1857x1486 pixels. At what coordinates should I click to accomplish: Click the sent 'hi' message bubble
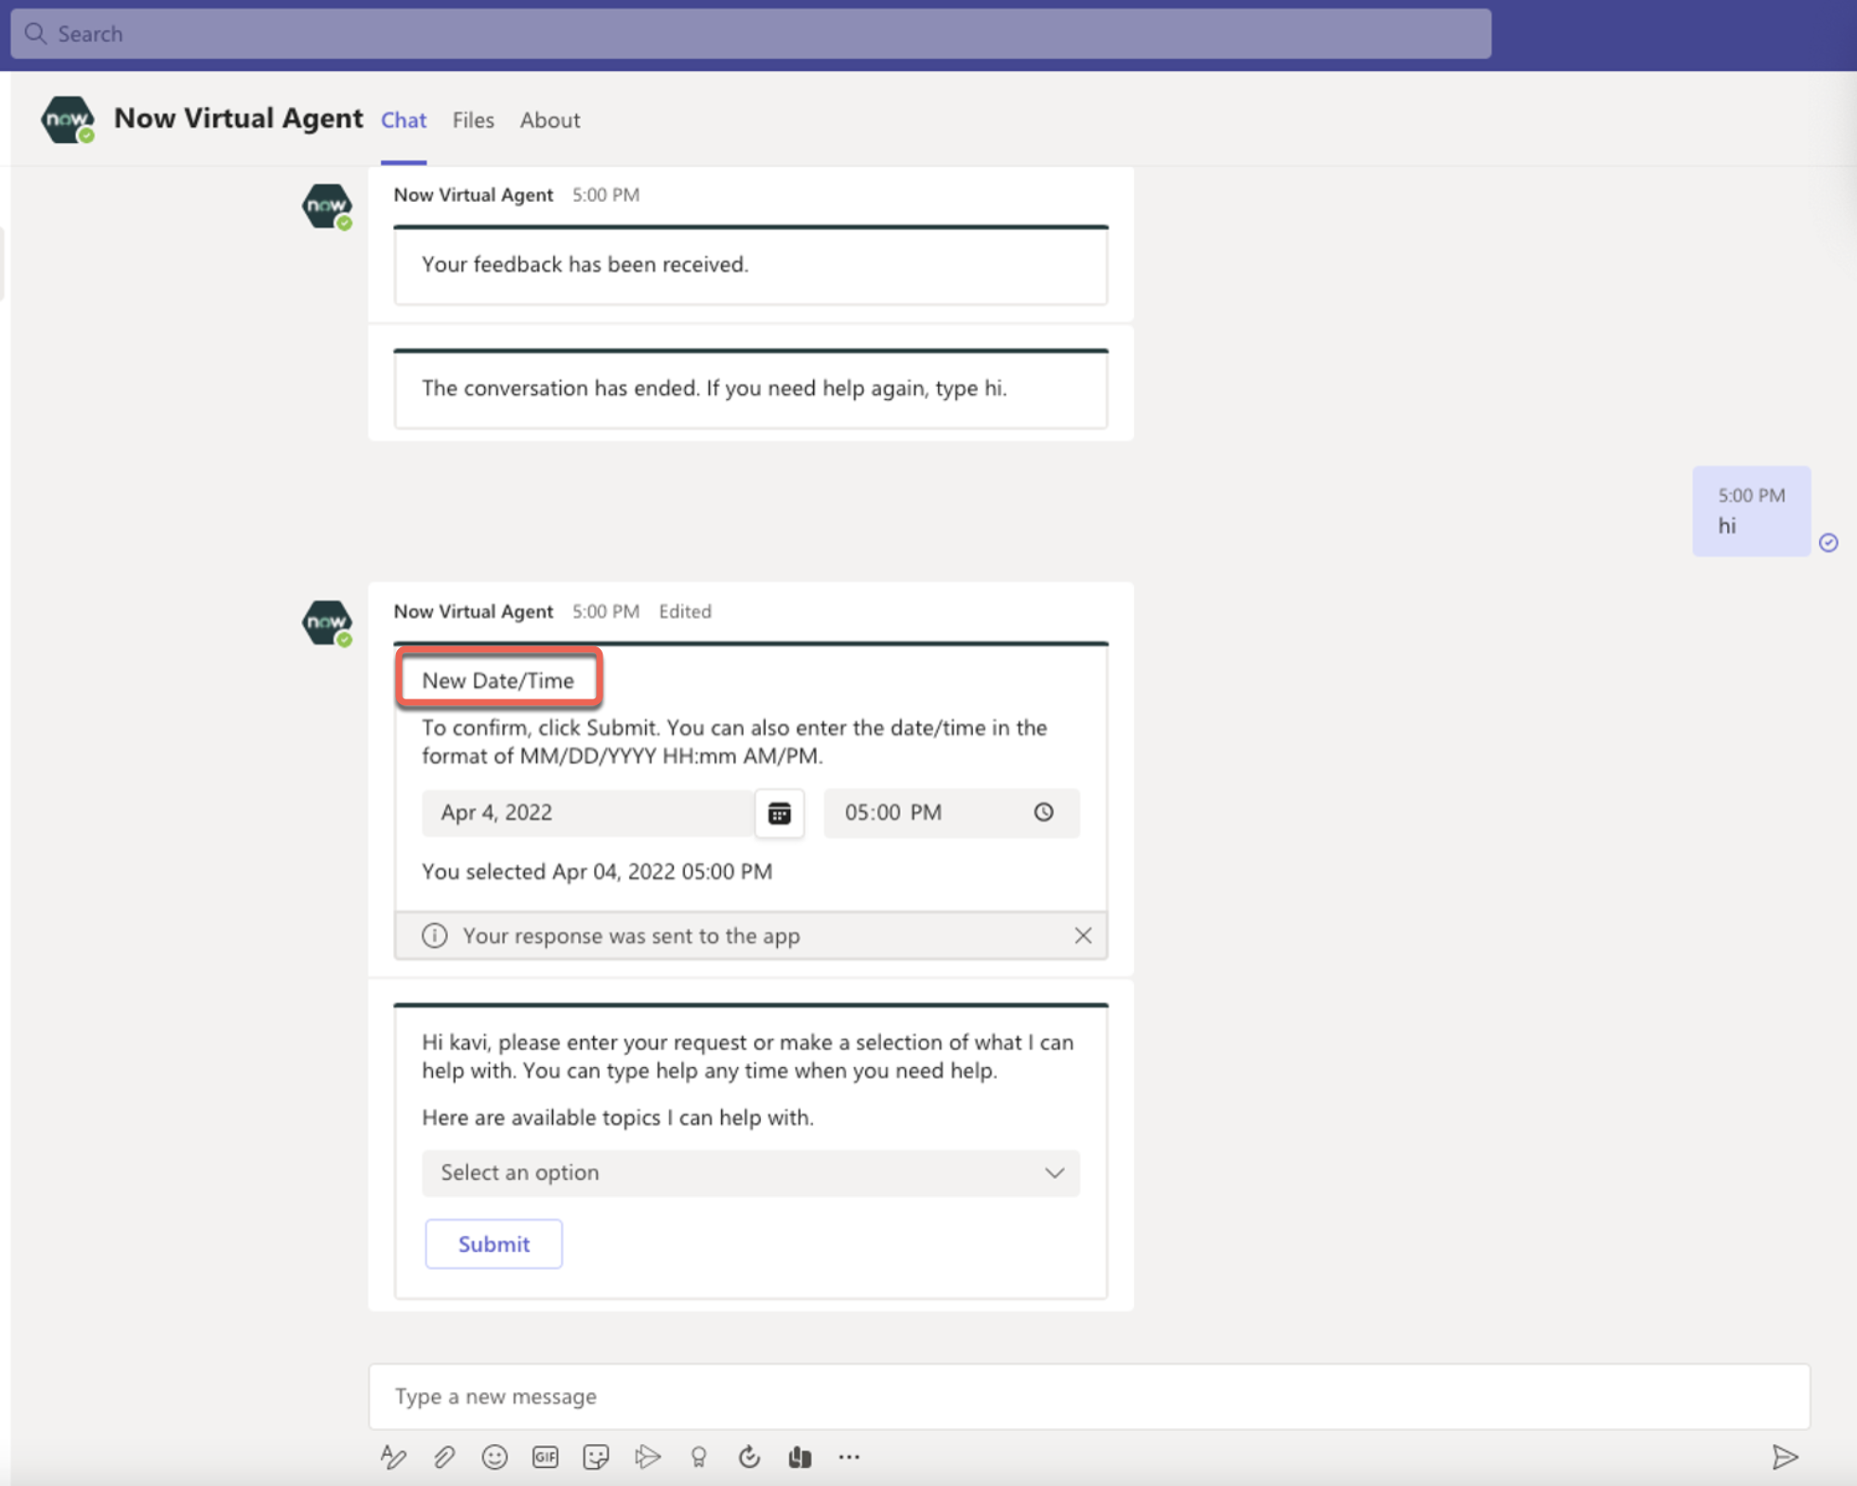point(1751,511)
